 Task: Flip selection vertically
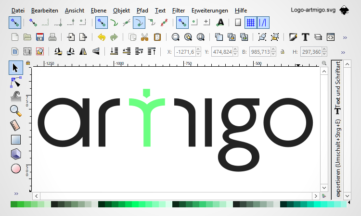[96, 51]
